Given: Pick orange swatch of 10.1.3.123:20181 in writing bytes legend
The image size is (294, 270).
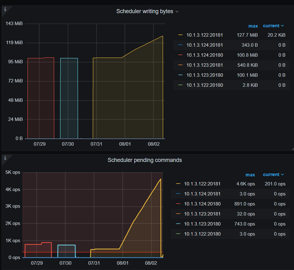Looking at the screenshot, I should [x=180, y=65].
